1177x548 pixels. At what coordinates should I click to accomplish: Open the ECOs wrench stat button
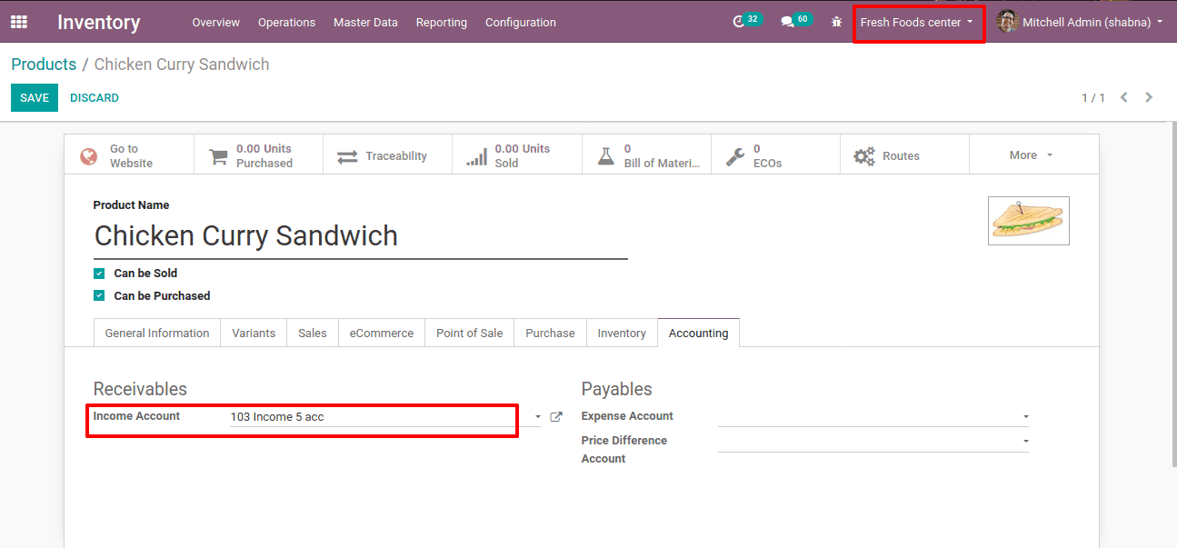point(775,155)
